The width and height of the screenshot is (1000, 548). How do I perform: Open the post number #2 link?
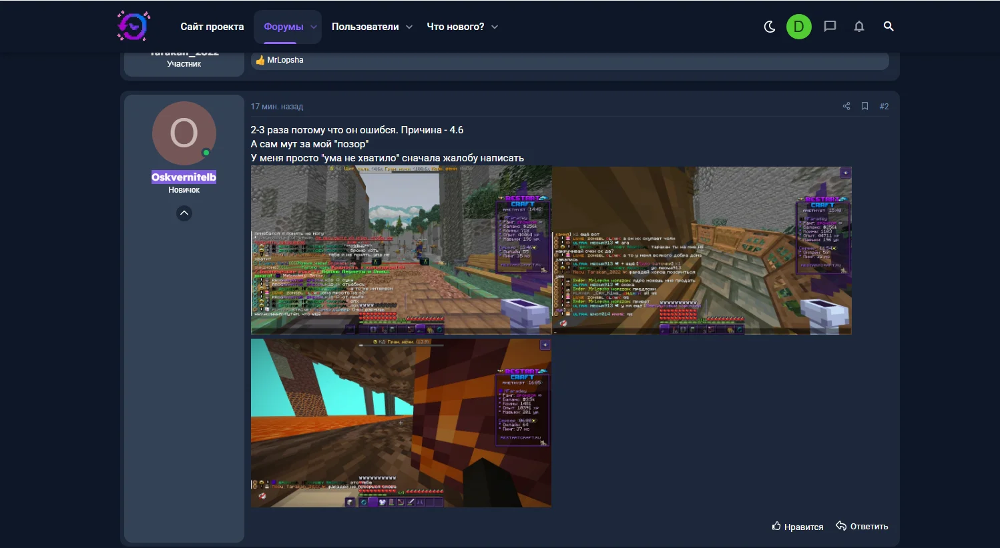(884, 106)
